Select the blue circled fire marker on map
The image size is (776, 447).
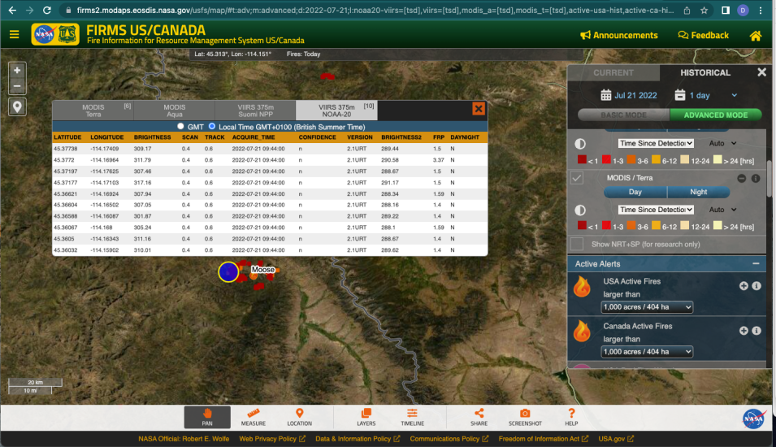click(x=228, y=271)
